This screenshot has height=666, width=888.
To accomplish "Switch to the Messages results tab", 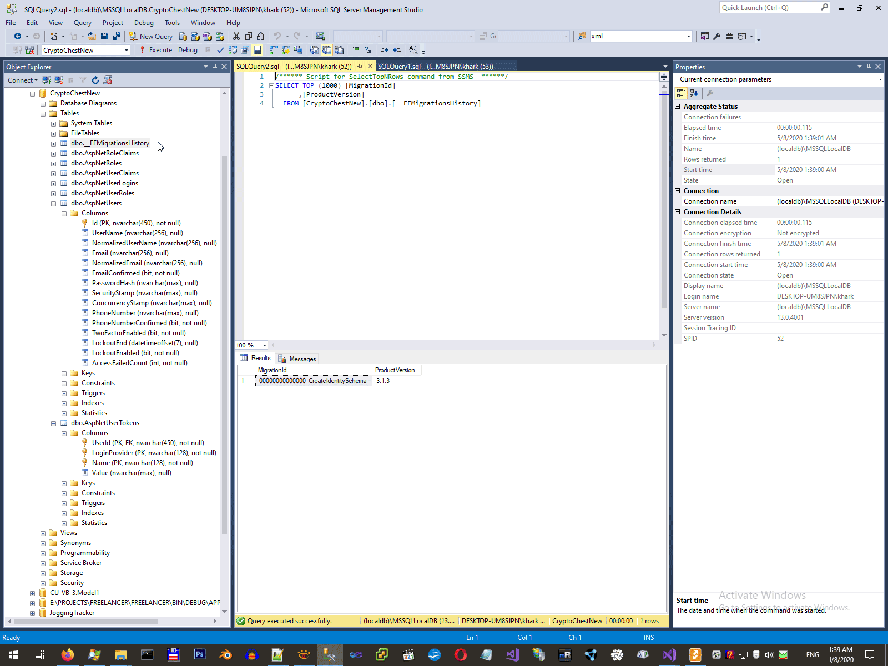I will 297,359.
